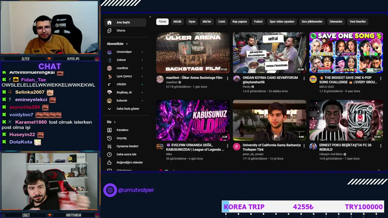
Task: Click Karamel1880 username in chat
Action: (x=31, y=122)
